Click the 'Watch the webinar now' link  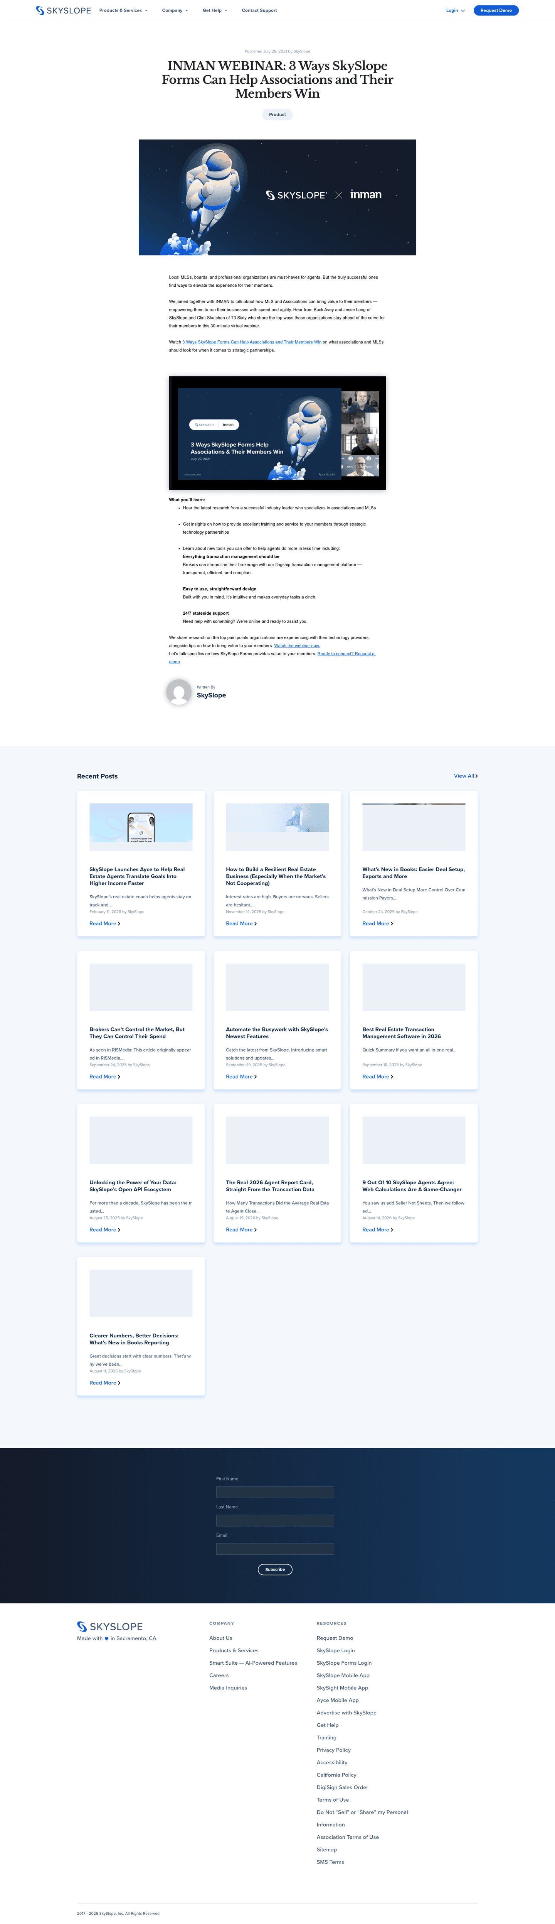(297, 646)
